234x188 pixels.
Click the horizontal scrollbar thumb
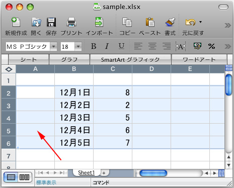point(153,173)
